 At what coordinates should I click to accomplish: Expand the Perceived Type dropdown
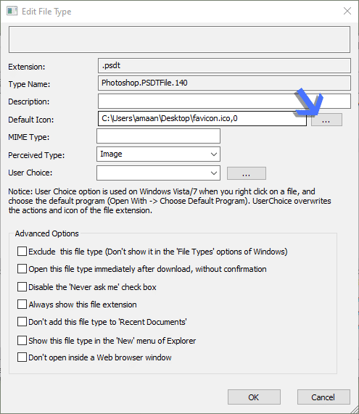(x=158, y=154)
